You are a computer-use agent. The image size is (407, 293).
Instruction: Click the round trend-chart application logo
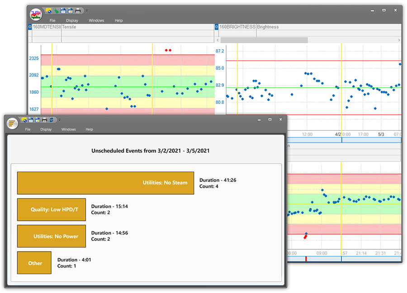click(36, 14)
